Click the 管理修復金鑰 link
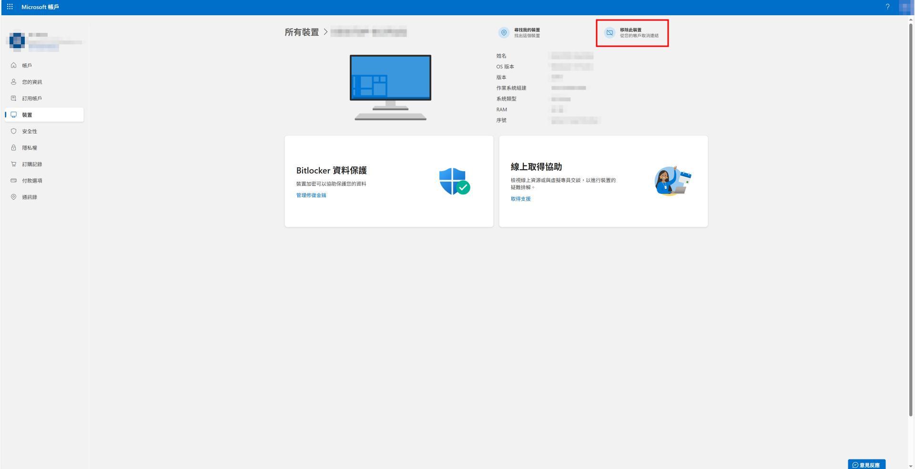 click(311, 195)
